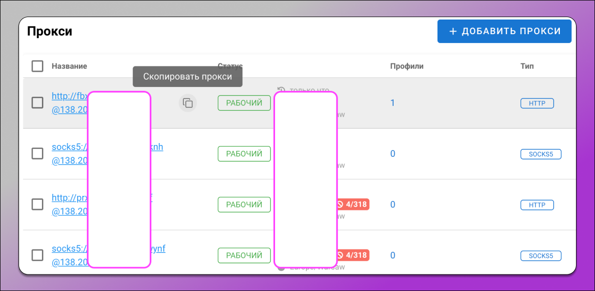595x291 pixels.
Task: Check the first proxy row checkbox
Action: point(37,103)
